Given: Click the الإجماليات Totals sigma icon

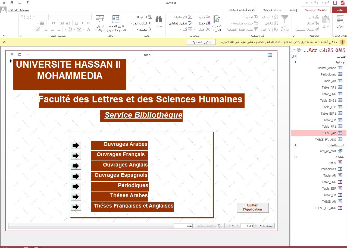Looking at the screenshot, I should click(190, 17).
